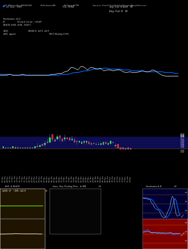Click the 'Day Vol: 0 M' text
Screen dimensions: 188x249
[118, 11]
